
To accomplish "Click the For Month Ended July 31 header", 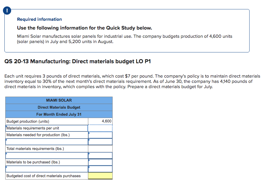I will 59,114.
